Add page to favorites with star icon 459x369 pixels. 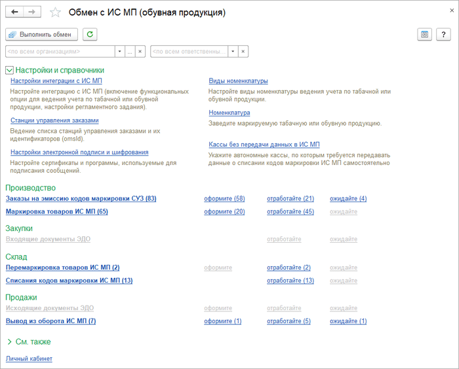click(56, 13)
